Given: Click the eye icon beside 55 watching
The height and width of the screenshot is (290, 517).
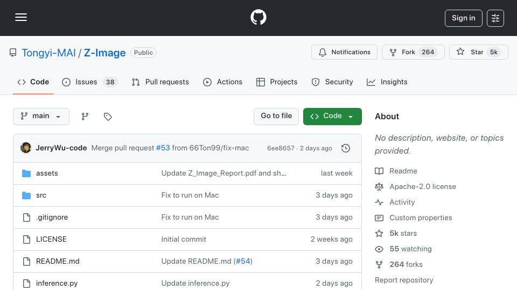Looking at the screenshot, I should tap(379, 249).
